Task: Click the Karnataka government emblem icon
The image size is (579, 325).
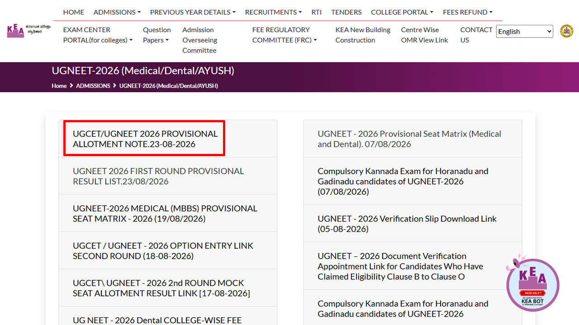Action: point(566,31)
